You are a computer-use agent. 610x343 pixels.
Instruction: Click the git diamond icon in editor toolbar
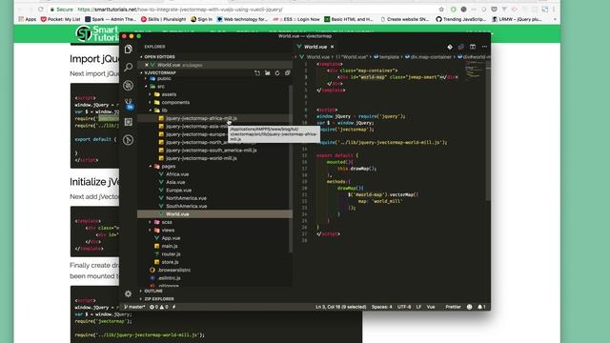(450, 47)
